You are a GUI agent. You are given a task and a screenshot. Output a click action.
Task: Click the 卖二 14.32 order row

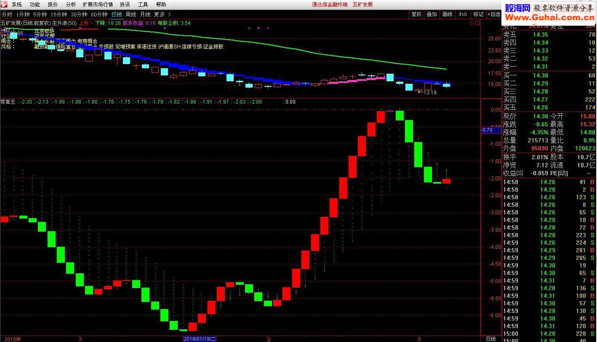pos(549,59)
